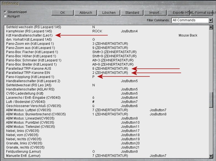Click JoyButton4 binding for Kampfvisier
This screenshot has height=161, width=216.
click(129, 31)
